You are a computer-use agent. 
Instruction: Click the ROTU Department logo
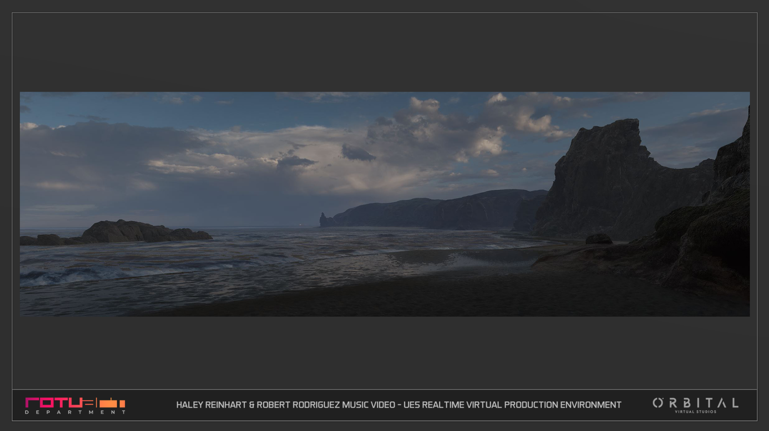(x=75, y=406)
